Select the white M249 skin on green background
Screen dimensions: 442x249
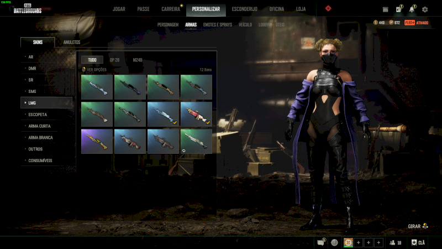point(196,142)
